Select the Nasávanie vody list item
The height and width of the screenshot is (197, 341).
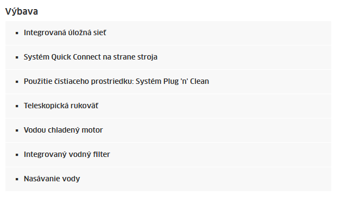[168, 179]
